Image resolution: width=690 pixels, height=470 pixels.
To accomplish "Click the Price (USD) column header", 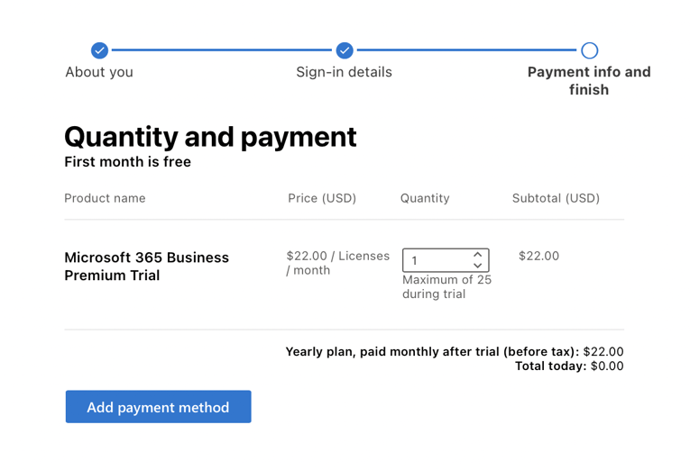I will pyautogui.click(x=322, y=198).
